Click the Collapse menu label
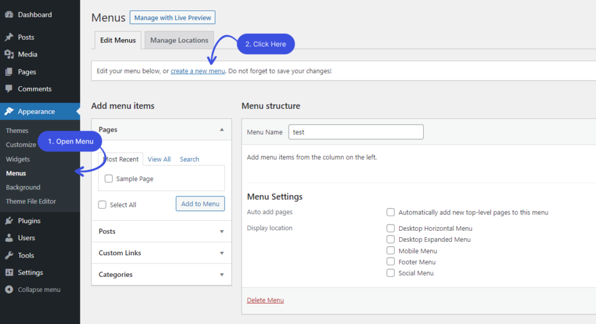 (x=39, y=290)
